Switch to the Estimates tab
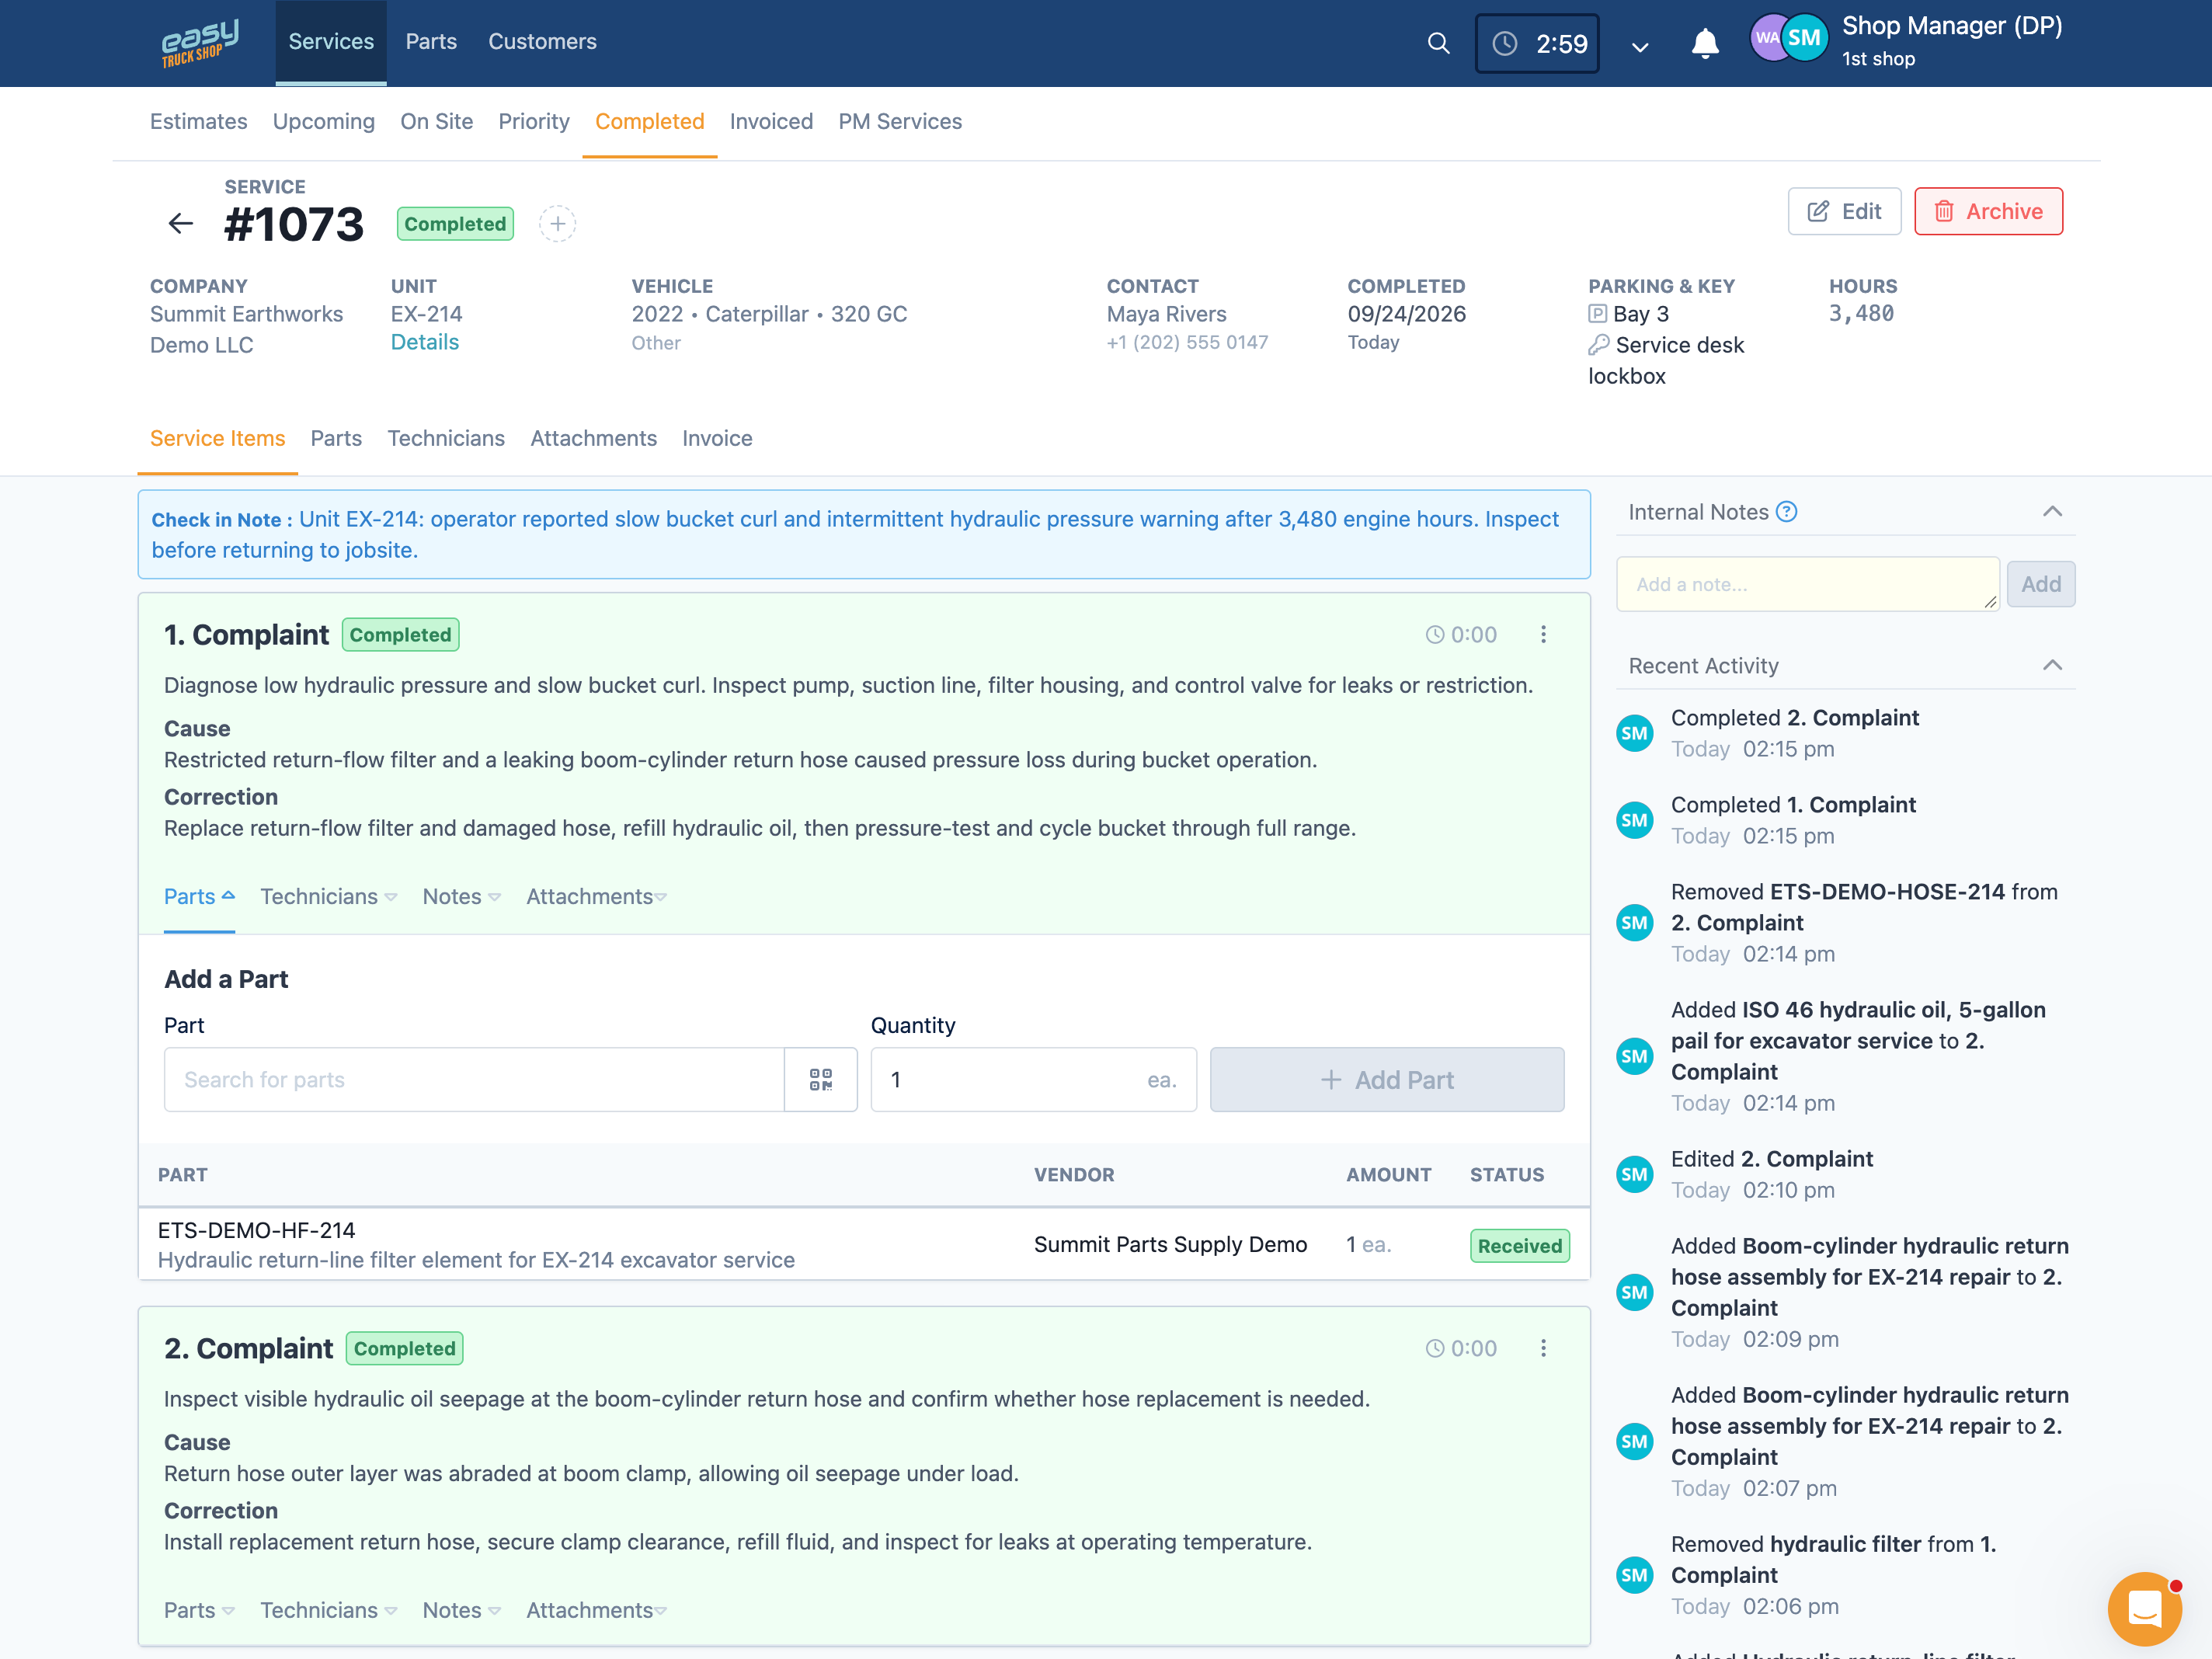2212x1659 pixels. [198, 121]
